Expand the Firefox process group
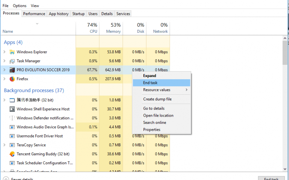 point(4,79)
